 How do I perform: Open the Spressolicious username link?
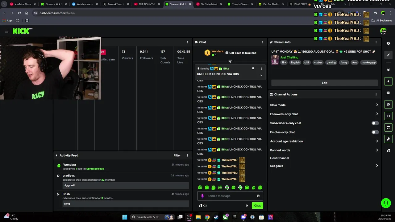[x=95, y=169]
